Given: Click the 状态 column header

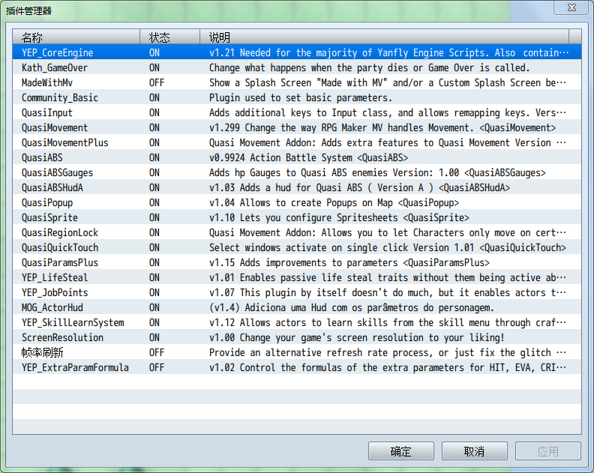Looking at the screenshot, I should coord(170,37).
